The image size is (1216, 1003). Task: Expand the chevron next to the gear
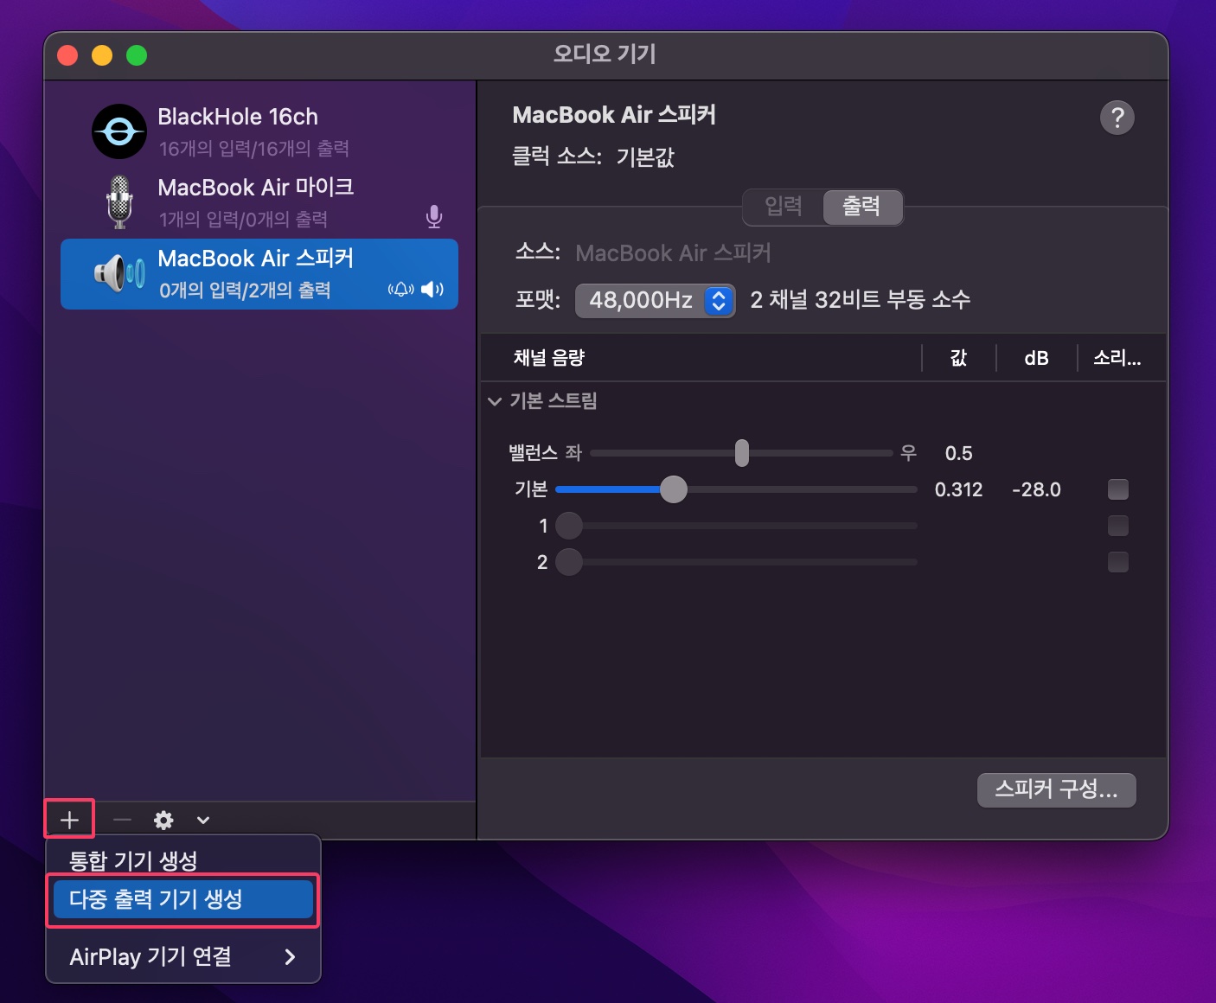[x=203, y=820]
